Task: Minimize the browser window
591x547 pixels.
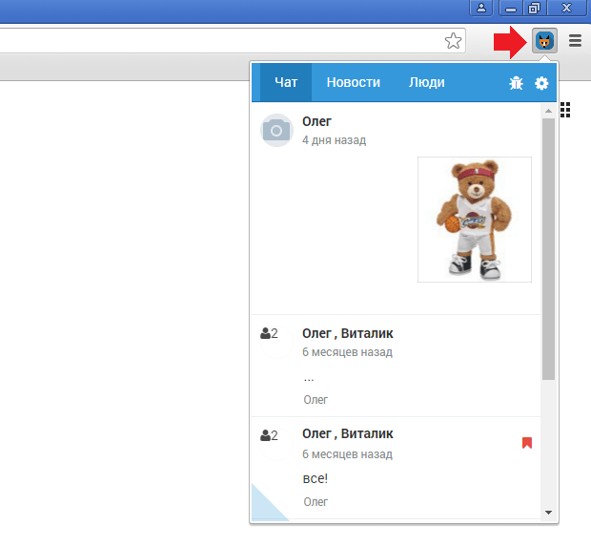Action: [x=511, y=8]
